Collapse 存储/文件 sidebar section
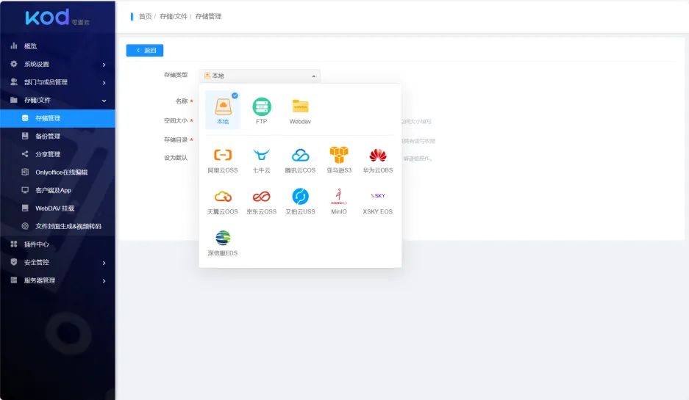The width and height of the screenshot is (689, 400). tap(57, 100)
